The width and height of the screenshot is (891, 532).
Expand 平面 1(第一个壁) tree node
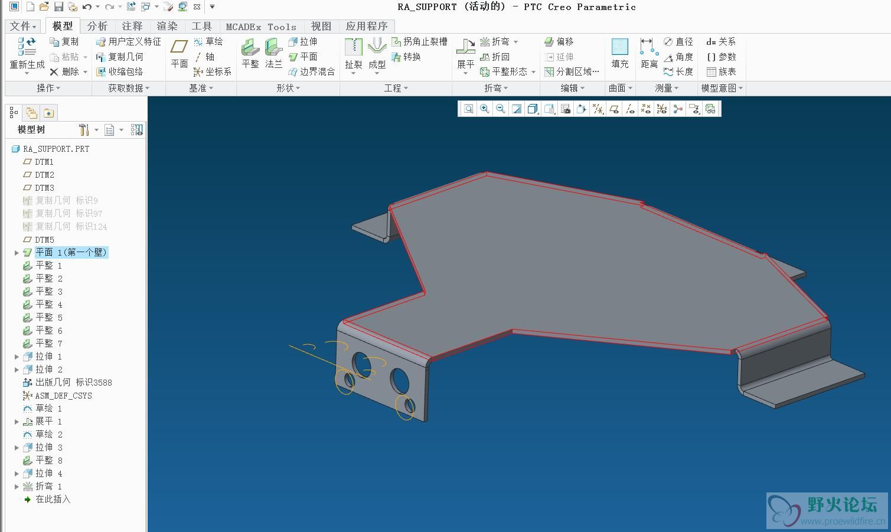pos(17,253)
